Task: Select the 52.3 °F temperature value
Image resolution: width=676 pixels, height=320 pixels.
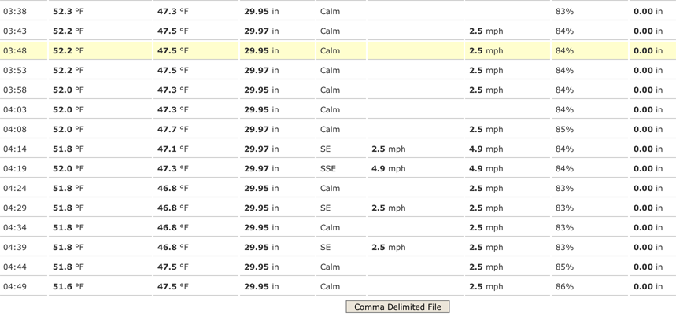Action: point(68,12)
